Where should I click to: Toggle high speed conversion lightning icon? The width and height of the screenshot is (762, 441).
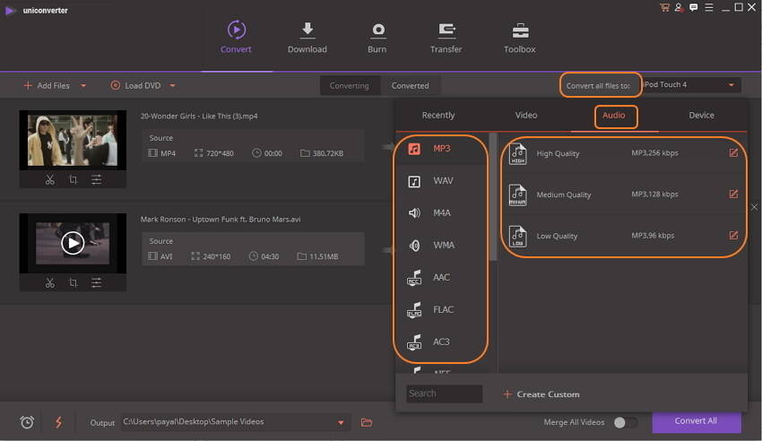[x=59, y=422]
